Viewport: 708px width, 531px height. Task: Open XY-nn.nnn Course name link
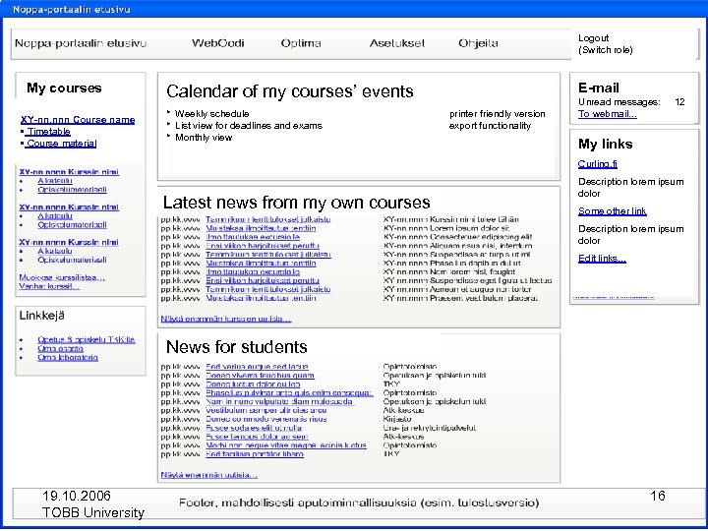pyautogui.click(x=78, y=120)
